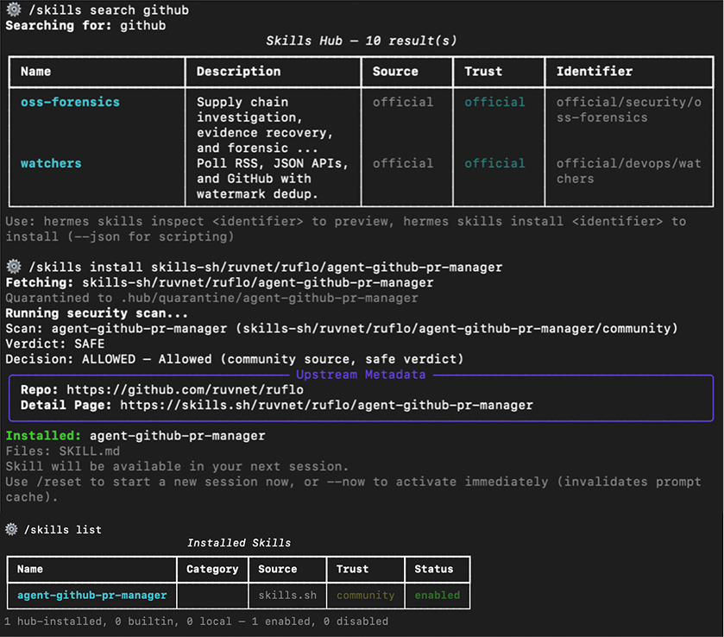This screenshot has width=724, height=637.
Task: Click the 'Upstream Metadata' box title
Action: coord(361,375)
